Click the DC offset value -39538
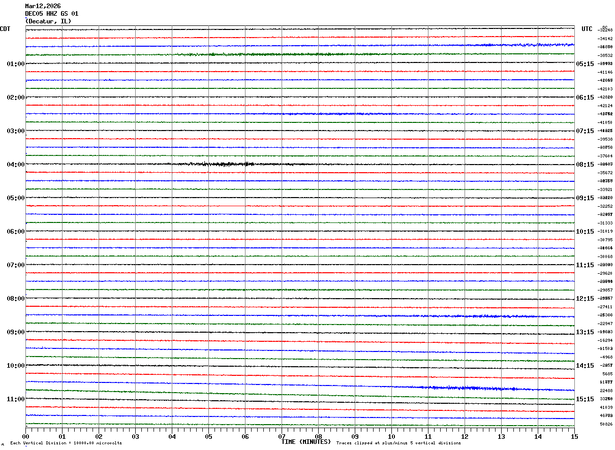Viewport: 615px width, 450px height. pos(605,139)
